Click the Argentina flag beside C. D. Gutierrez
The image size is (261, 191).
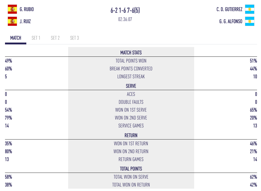coord(249,9)
